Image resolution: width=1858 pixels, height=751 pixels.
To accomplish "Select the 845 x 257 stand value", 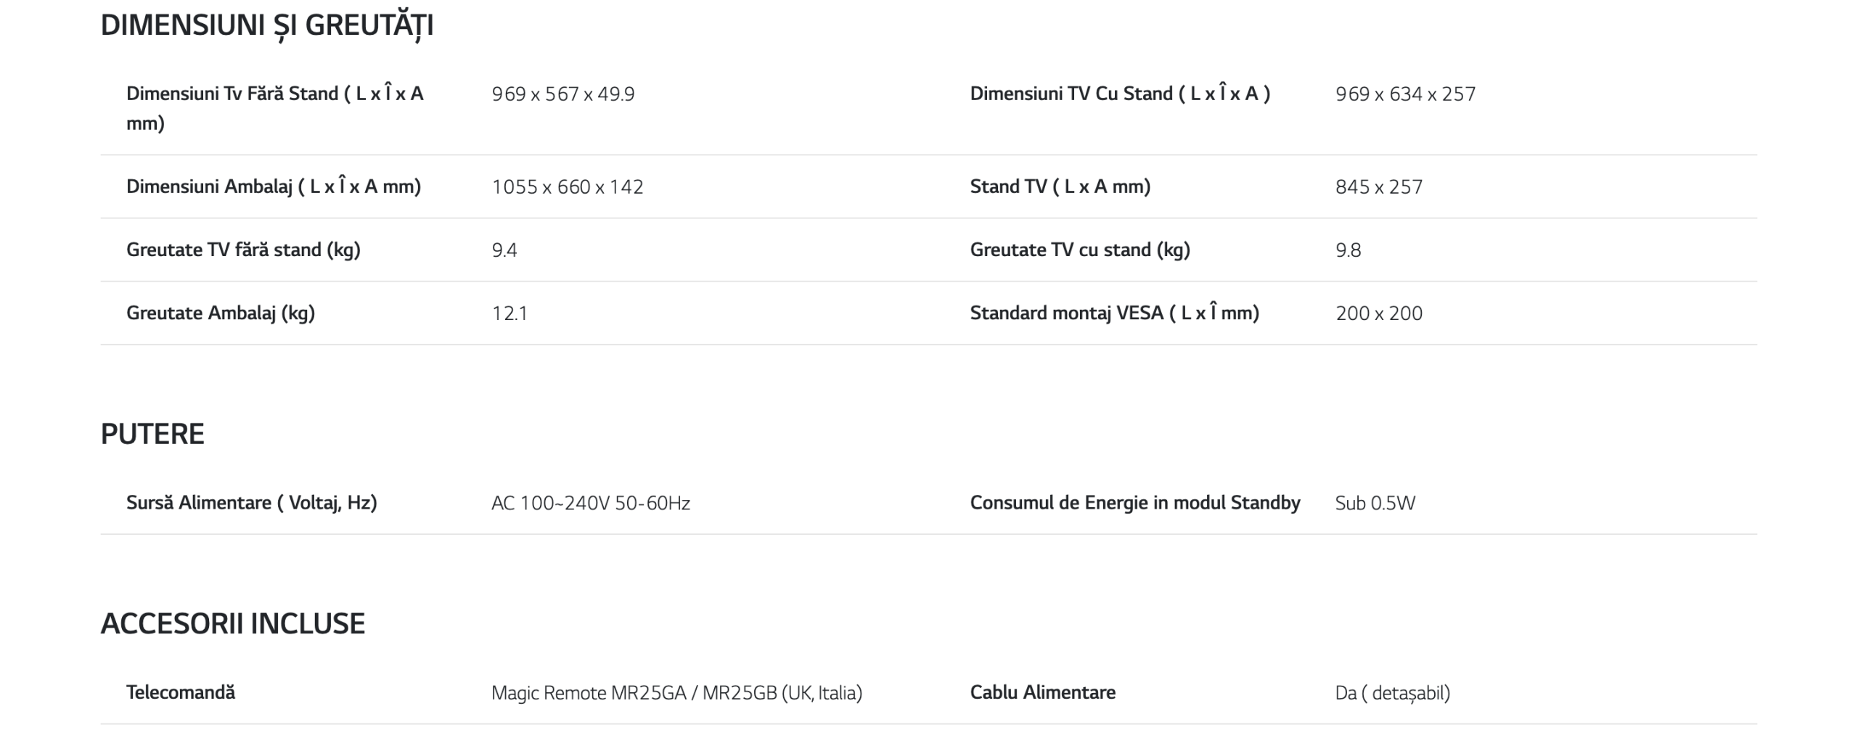I will [x=1378, y=187].
